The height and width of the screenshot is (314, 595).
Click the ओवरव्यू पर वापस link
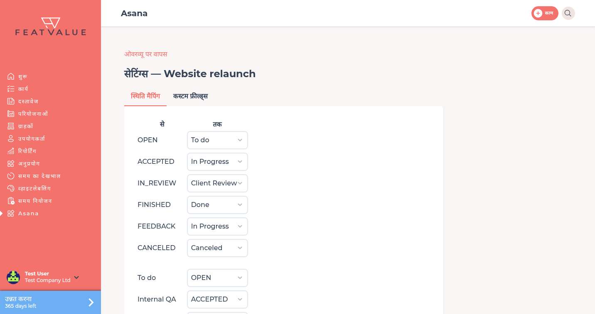click(146, 54)
